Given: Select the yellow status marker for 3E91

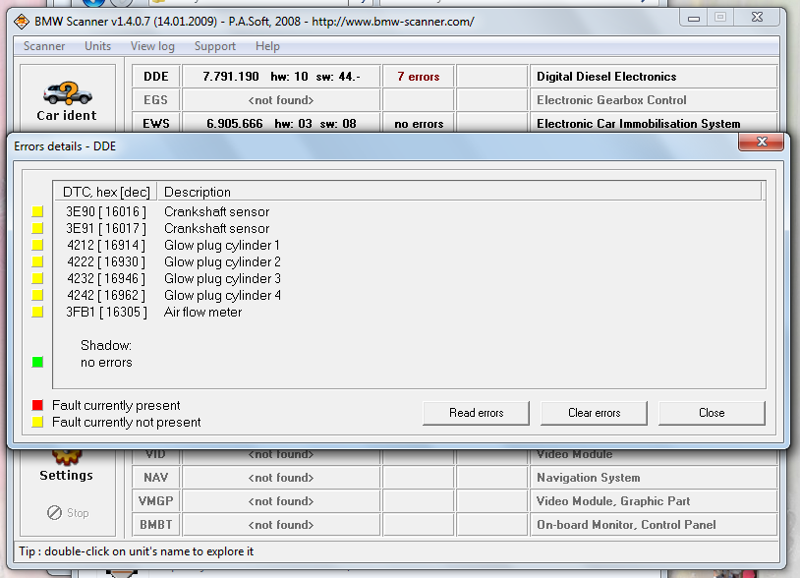Looking at the screenshot, I should coord(37,228).
